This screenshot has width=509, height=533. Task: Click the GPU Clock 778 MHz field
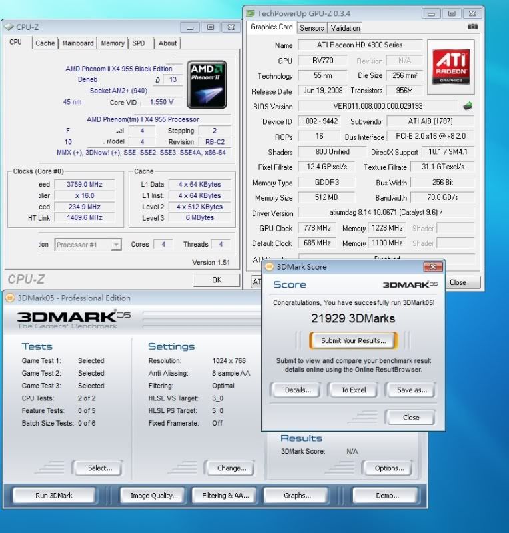[317, 228]
